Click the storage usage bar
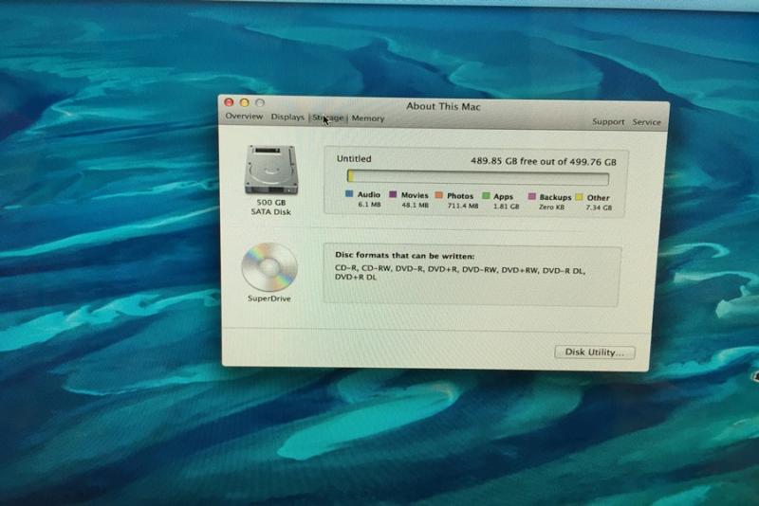759x506 pixels. (x=478, y=178)
